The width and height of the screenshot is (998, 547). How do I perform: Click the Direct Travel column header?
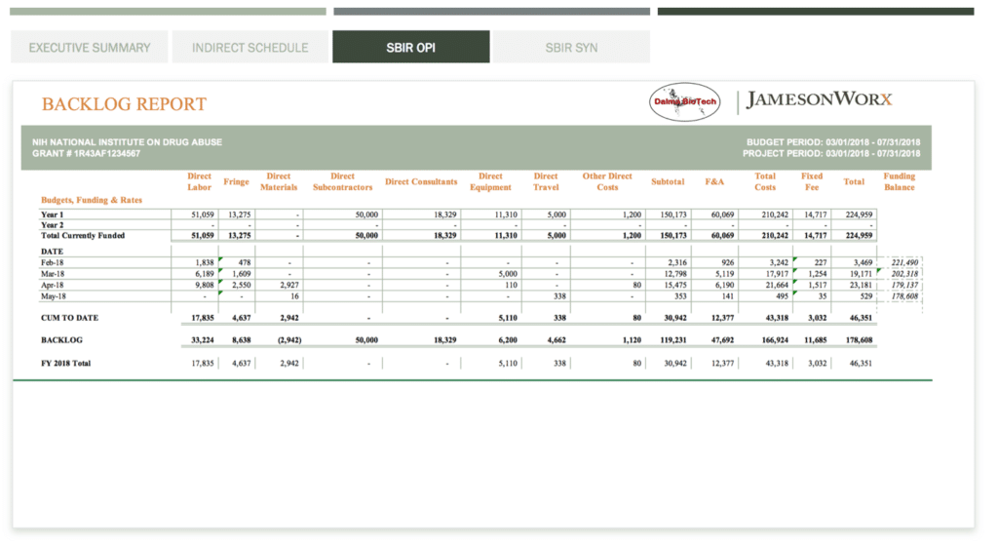pyautogui.click(x=546, y=181)
